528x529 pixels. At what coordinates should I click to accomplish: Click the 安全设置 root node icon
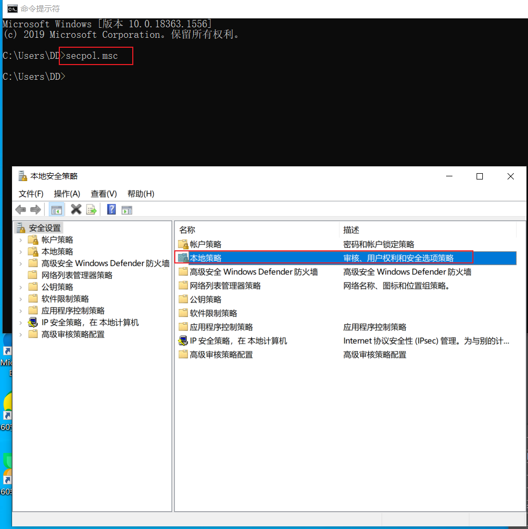21,228
